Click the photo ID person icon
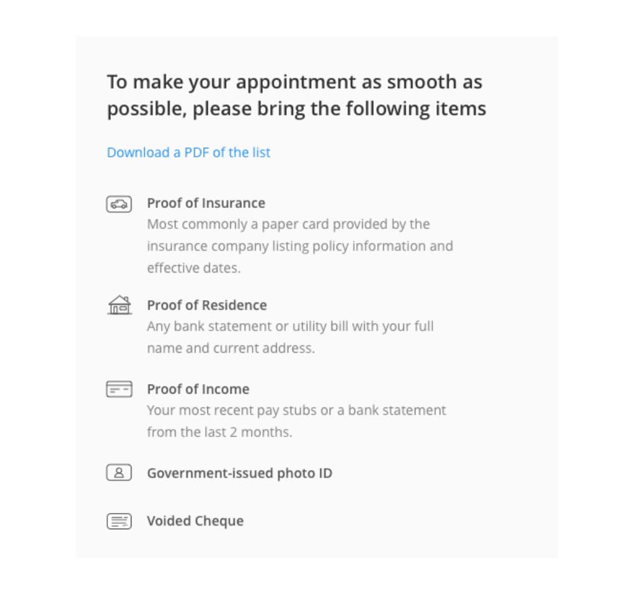Viewport: 621px width, 616px height. click(x=119, y=473)
